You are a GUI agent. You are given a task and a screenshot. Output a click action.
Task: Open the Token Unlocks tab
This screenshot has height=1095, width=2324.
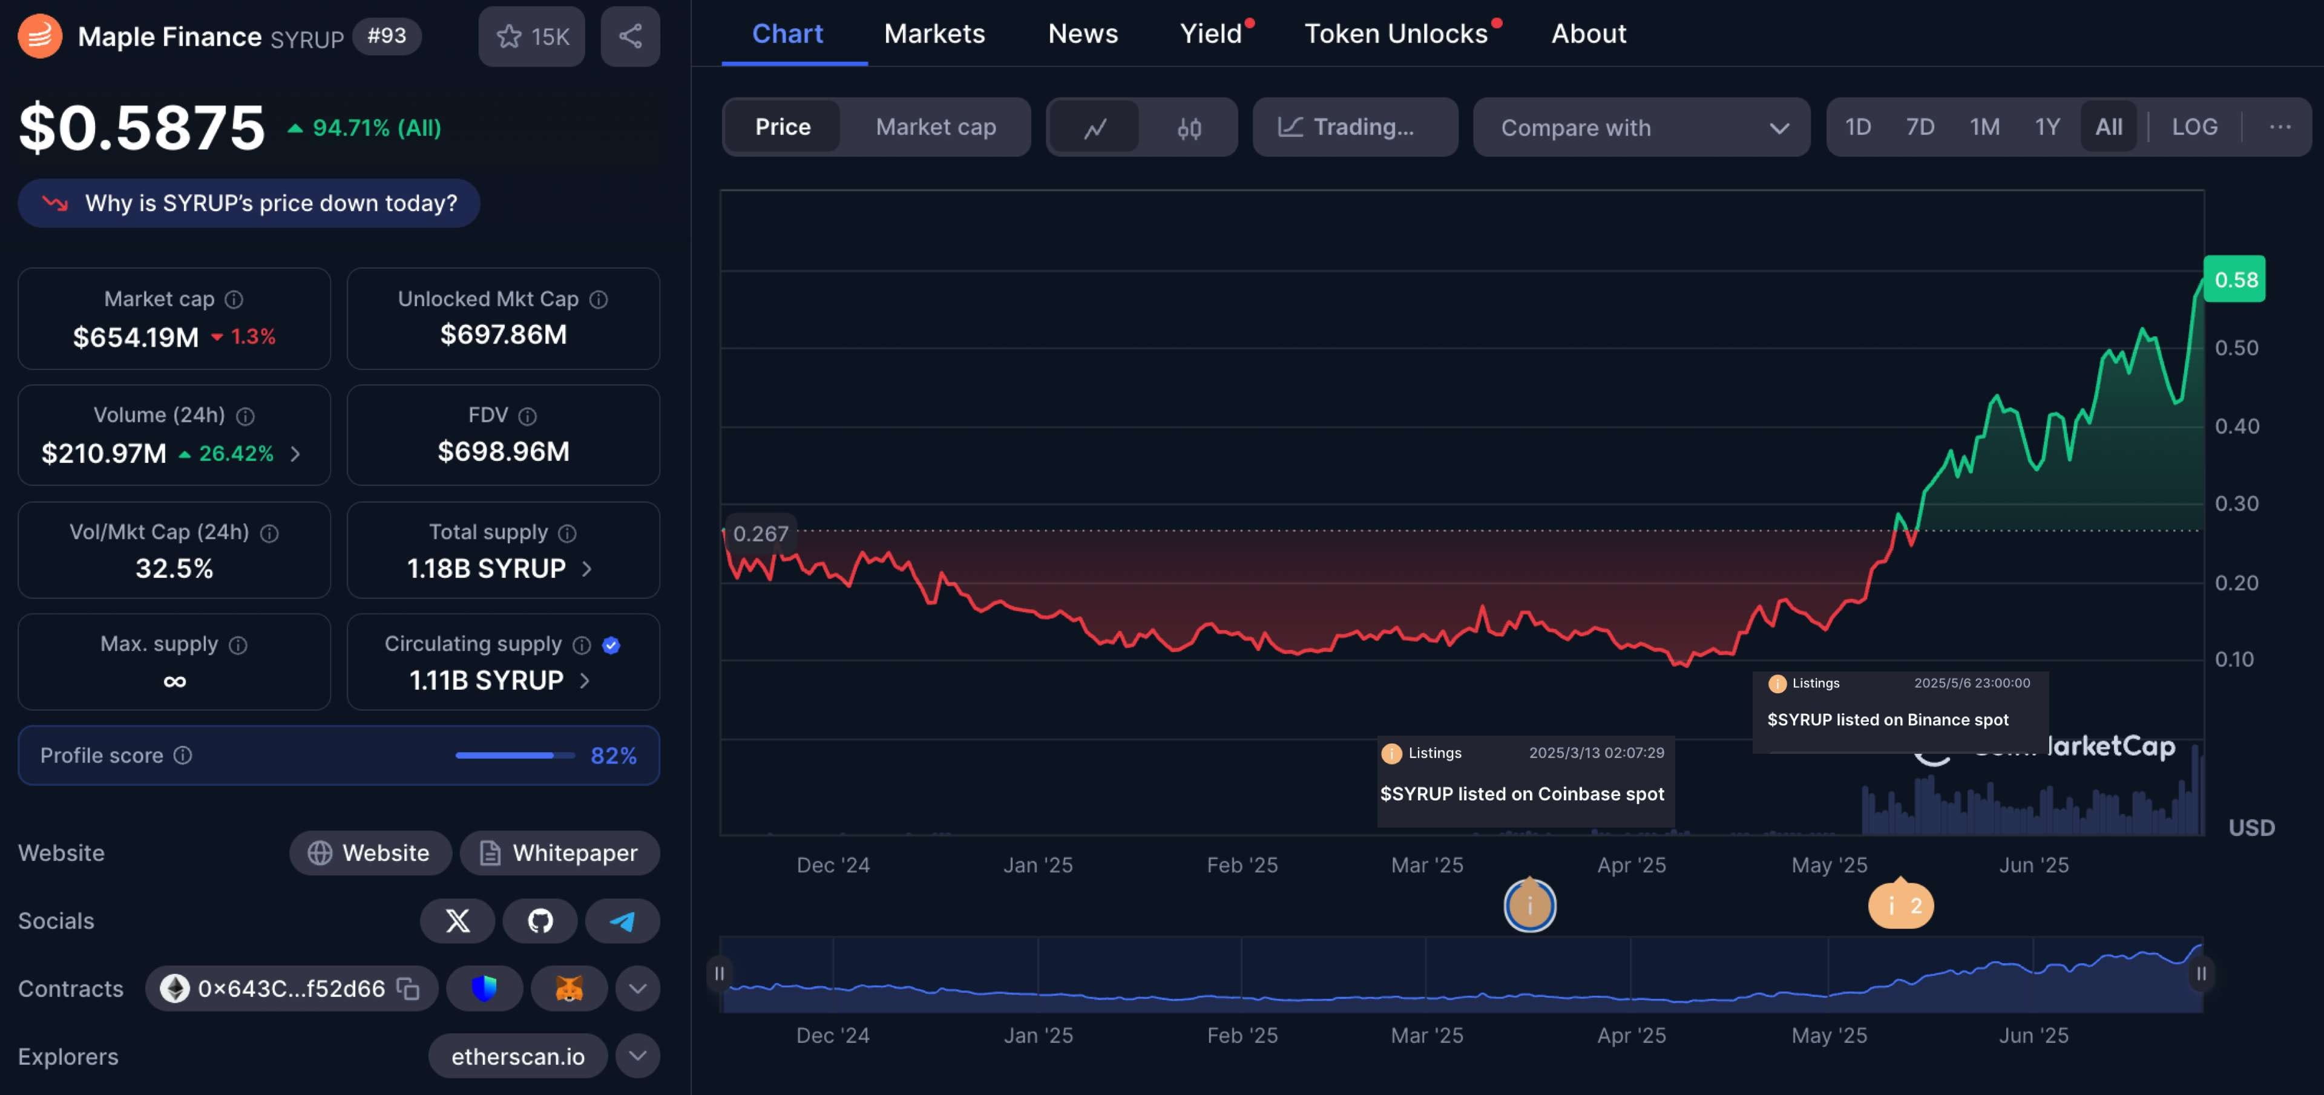[x=1397, y=33]
